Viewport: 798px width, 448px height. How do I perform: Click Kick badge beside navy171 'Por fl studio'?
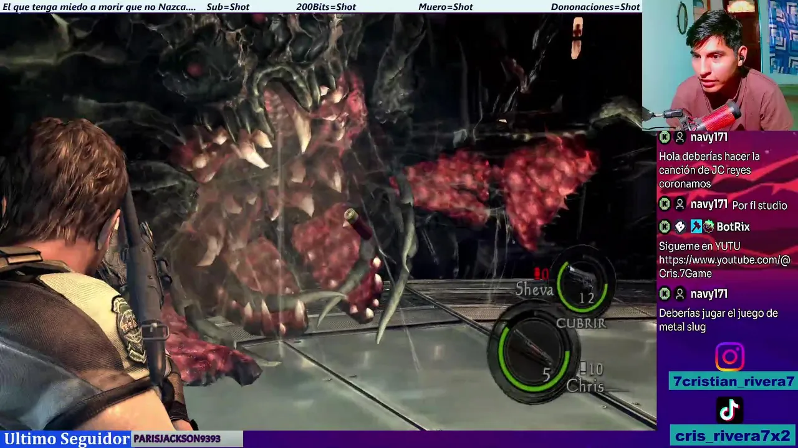coord(665,204)
